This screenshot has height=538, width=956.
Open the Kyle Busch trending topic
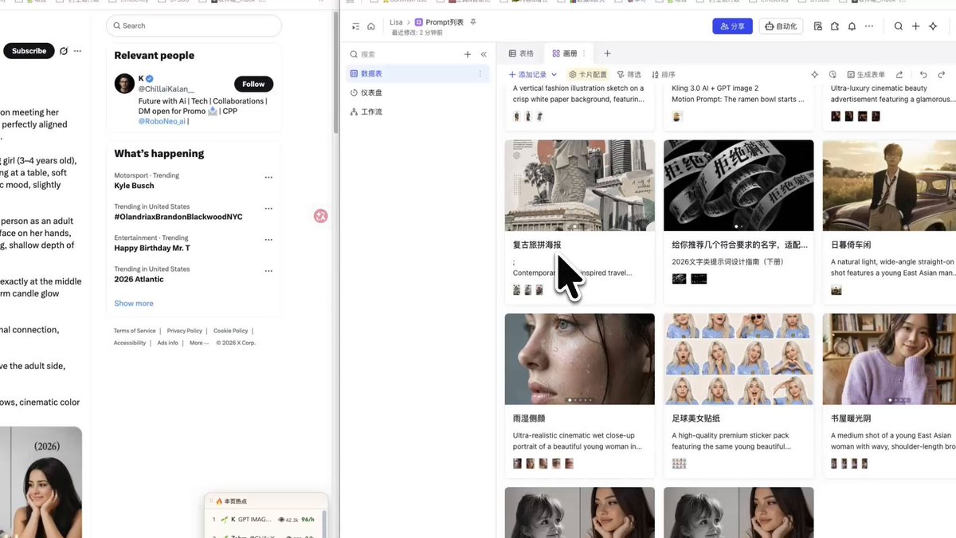click(x=134, y=186)
